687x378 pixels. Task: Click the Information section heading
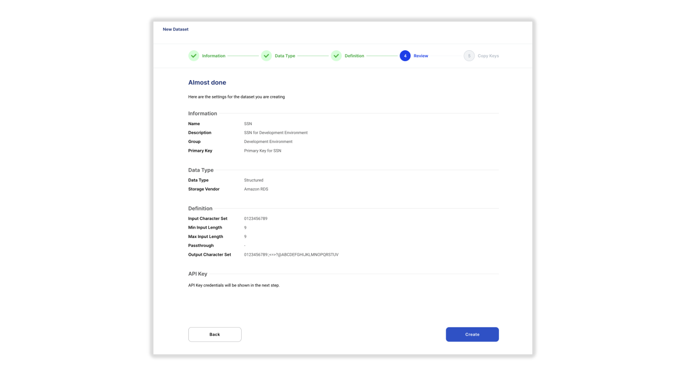point(203,113)
